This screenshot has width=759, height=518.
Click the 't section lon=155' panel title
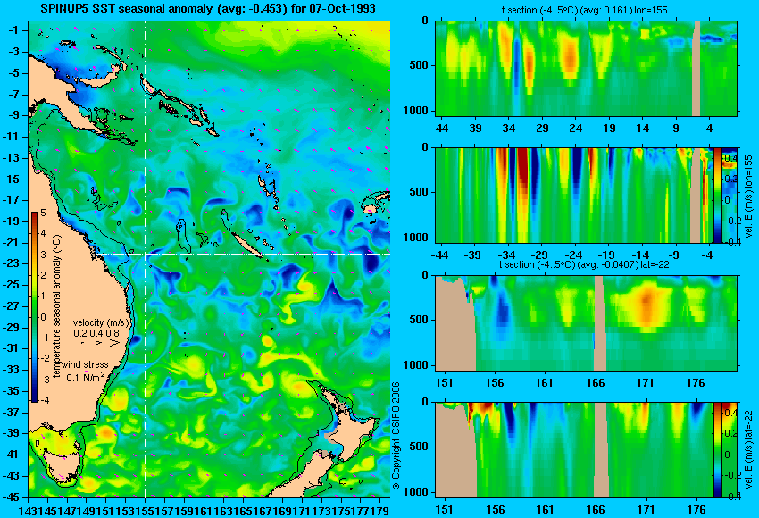tap(584, 10)
